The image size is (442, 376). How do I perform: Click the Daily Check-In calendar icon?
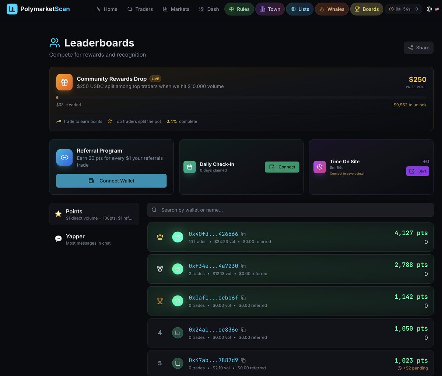(190, 167)
